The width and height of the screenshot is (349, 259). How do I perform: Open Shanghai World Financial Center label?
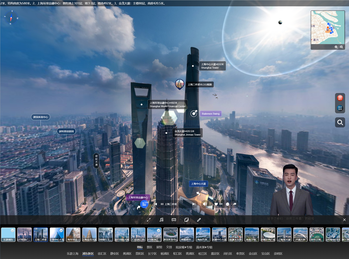point(168,105)
